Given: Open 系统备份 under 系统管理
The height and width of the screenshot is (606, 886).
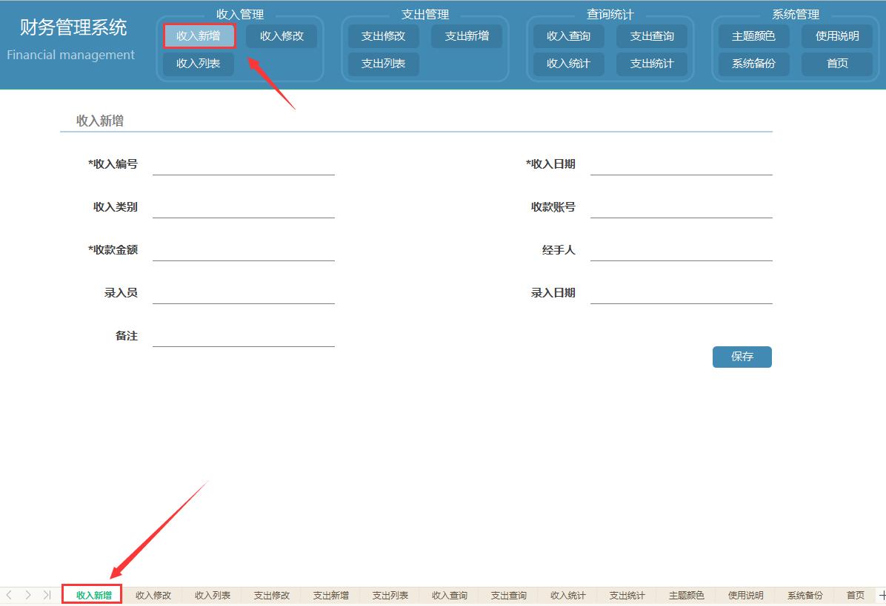Looking at the screenshot, I should [753, 64].
